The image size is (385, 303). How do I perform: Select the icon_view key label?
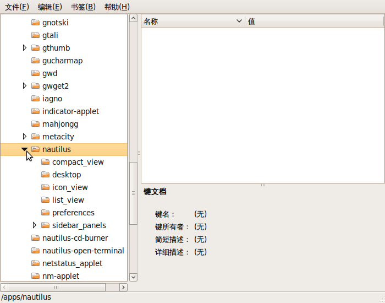(70, 187)
